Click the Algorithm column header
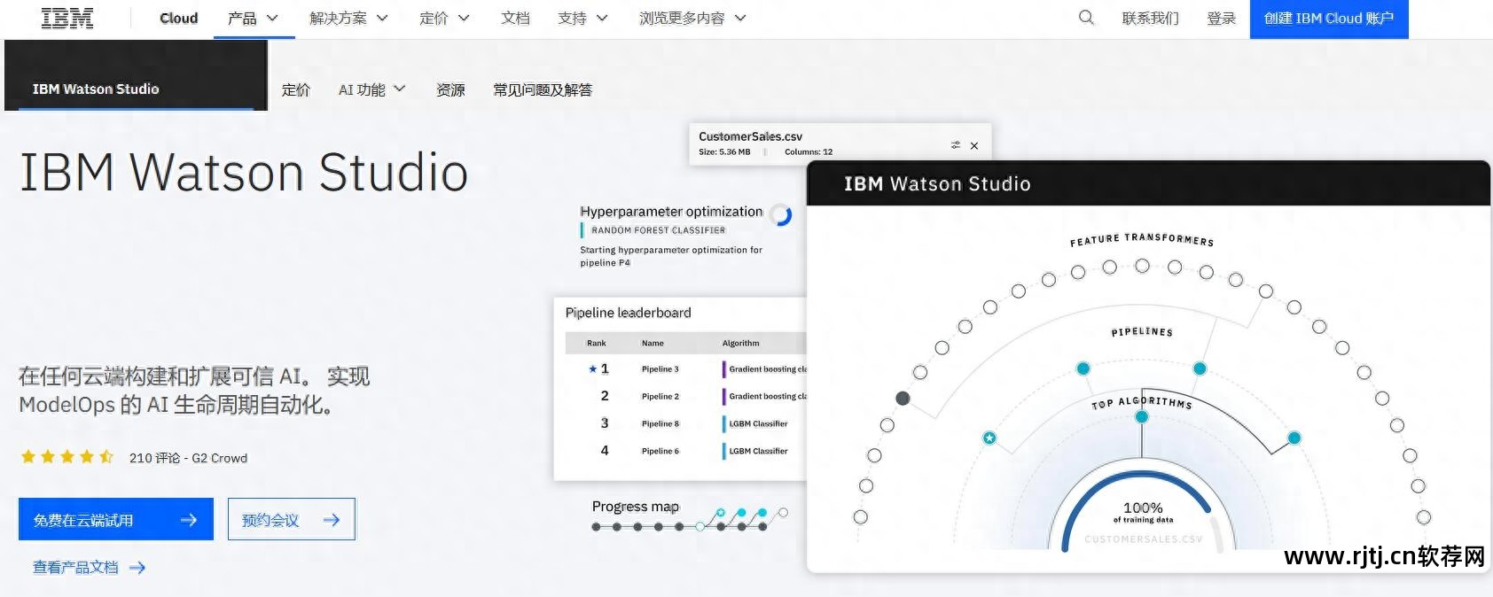The width and height of the screenshot is (1493, 597). click(x=740, y=344)
